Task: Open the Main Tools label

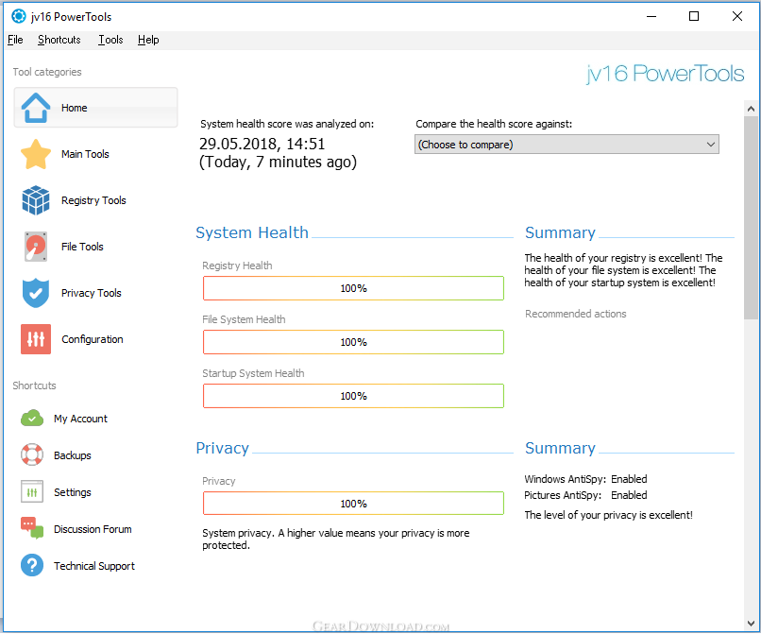Action: point(85,154)
